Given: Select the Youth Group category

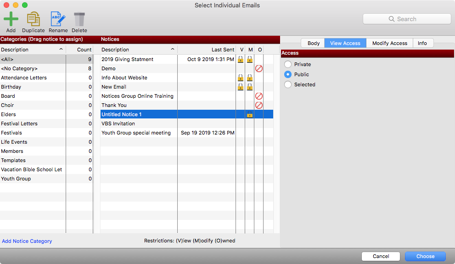Looking at the screenshot, I should point(16,179).
